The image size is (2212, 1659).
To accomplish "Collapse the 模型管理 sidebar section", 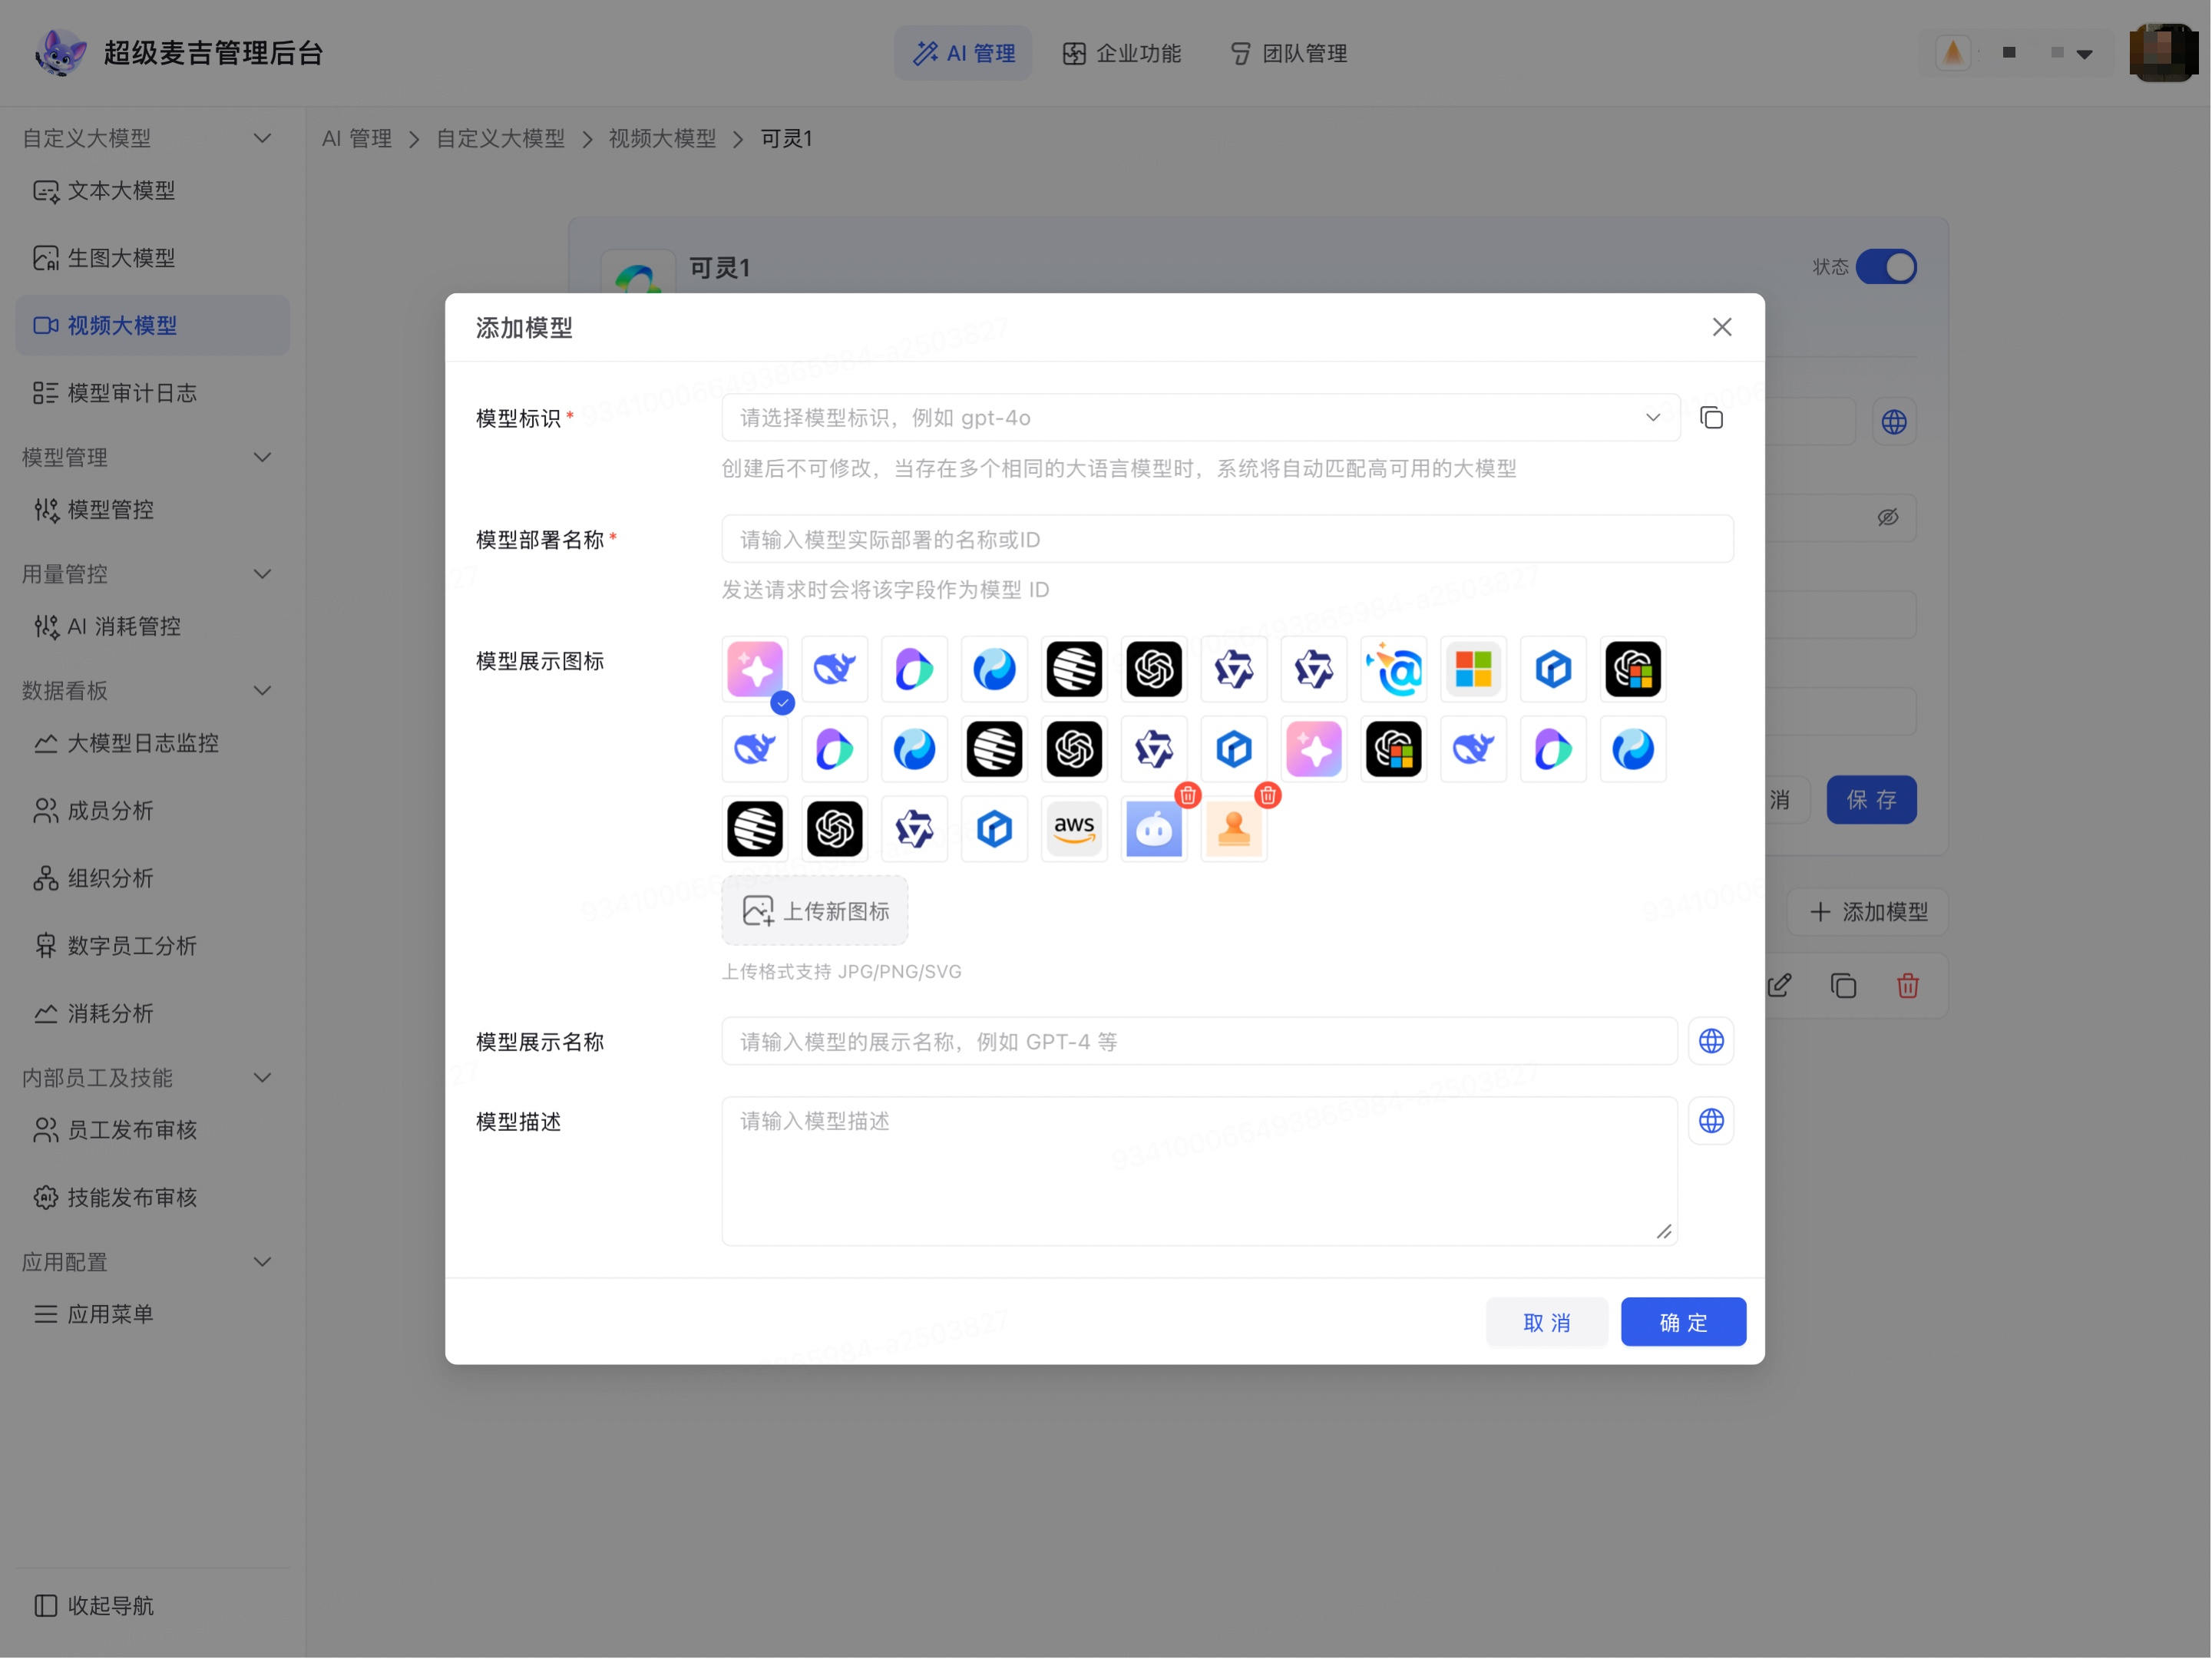I will [262, 457].
